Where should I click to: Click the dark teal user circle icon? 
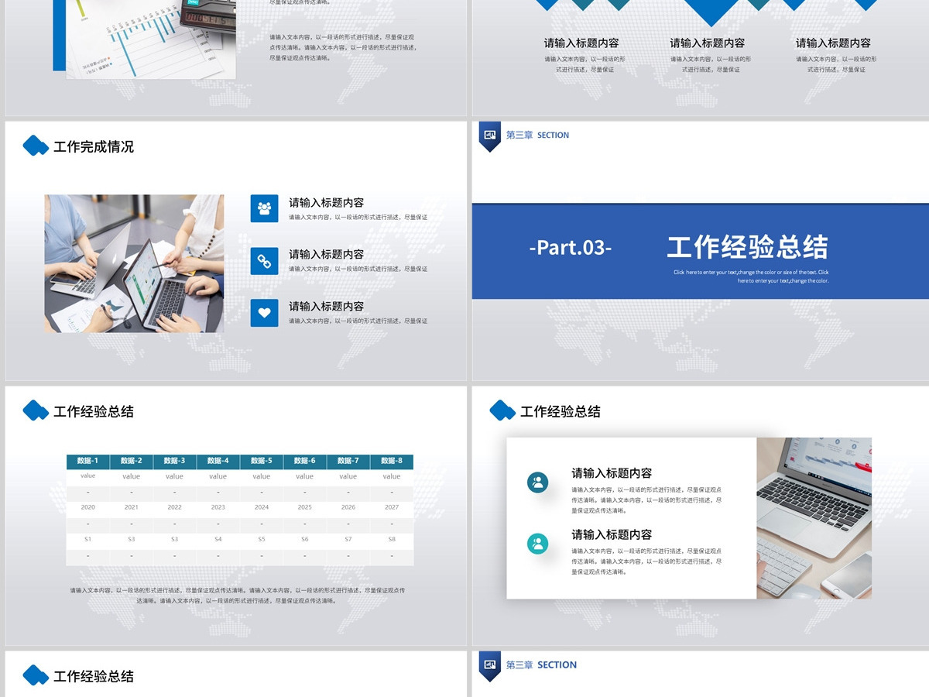537,482
